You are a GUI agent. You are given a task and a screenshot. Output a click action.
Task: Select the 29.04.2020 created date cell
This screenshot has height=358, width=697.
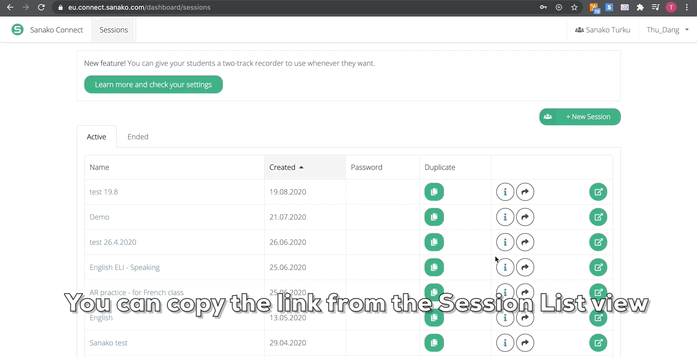(305, 343)
